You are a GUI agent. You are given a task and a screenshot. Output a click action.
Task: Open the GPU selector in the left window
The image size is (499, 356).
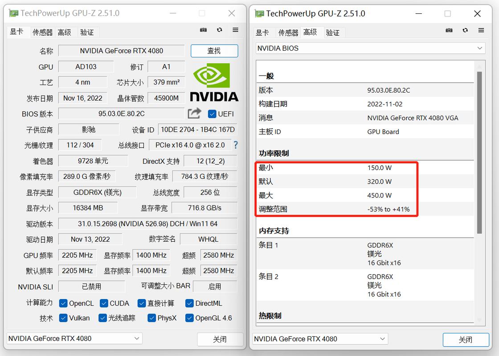pyautogui.click(x=74, y=339)
